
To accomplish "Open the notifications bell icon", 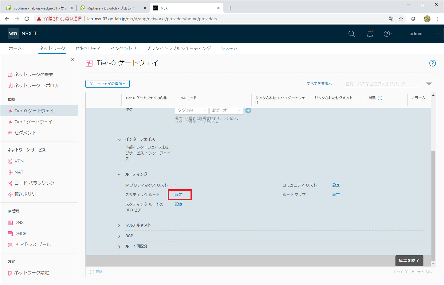I will click(370, 34).
